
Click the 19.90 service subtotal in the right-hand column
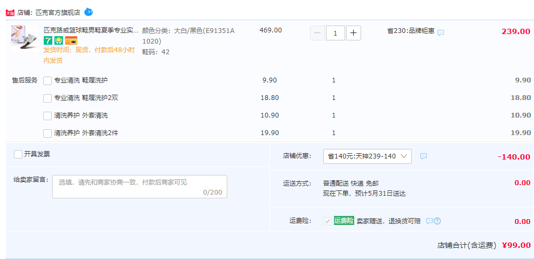(521, 133)
